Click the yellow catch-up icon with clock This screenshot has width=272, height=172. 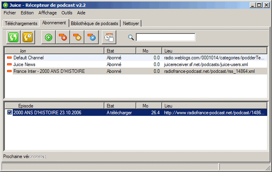point(28,37)
